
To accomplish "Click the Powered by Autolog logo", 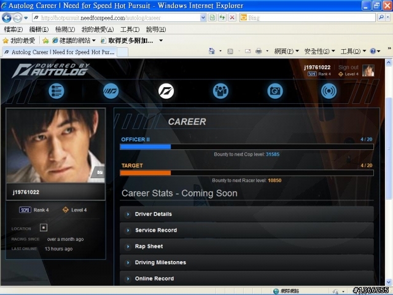I will (50, 70).
